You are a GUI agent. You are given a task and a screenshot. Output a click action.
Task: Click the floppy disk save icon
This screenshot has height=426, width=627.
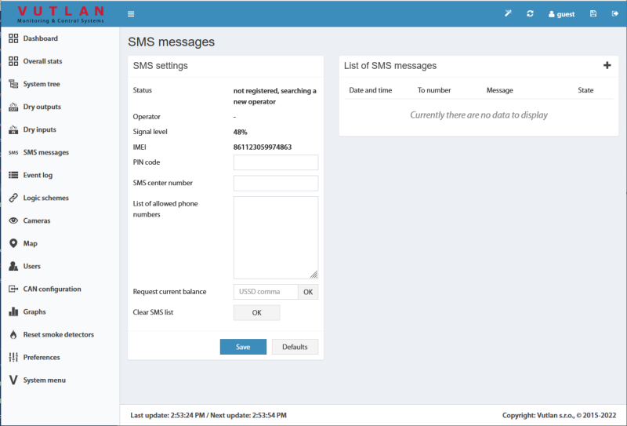(593, 14)
